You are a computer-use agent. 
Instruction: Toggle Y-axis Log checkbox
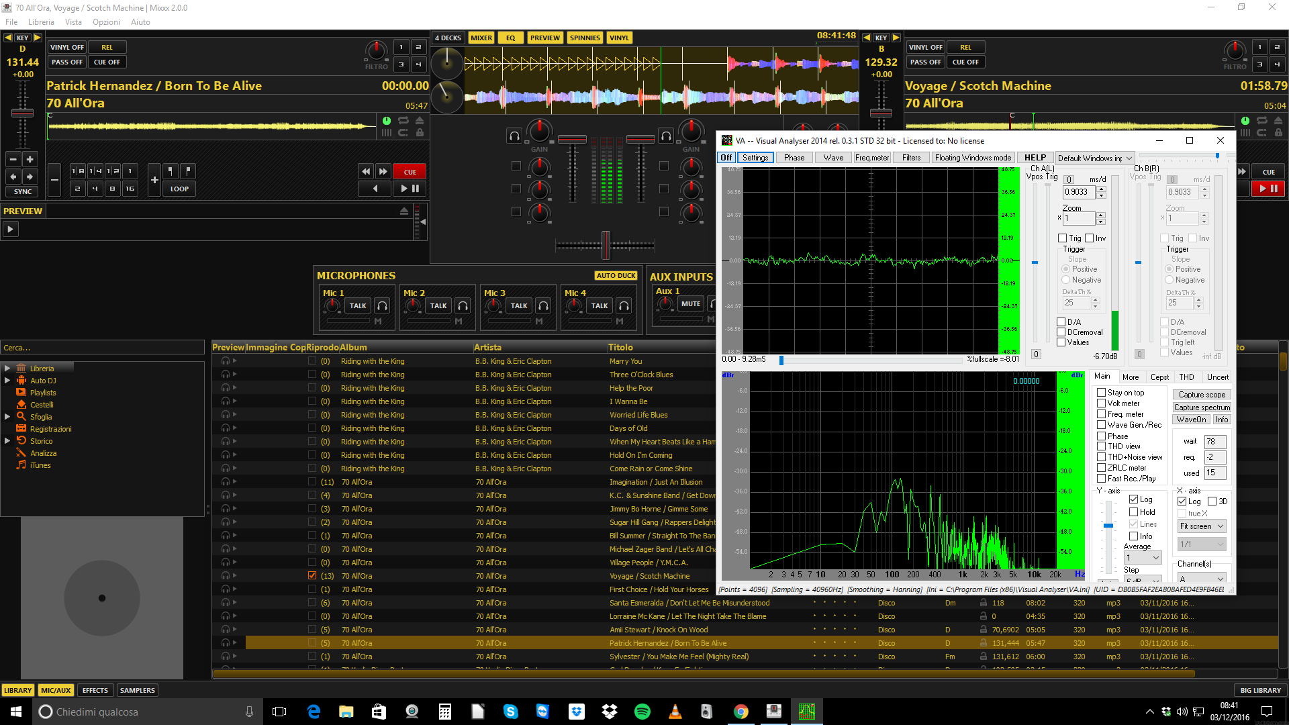[1133, 499]
